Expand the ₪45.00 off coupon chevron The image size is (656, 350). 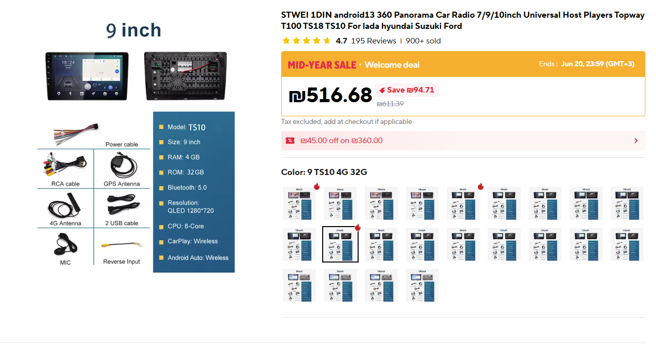(636, 141)
